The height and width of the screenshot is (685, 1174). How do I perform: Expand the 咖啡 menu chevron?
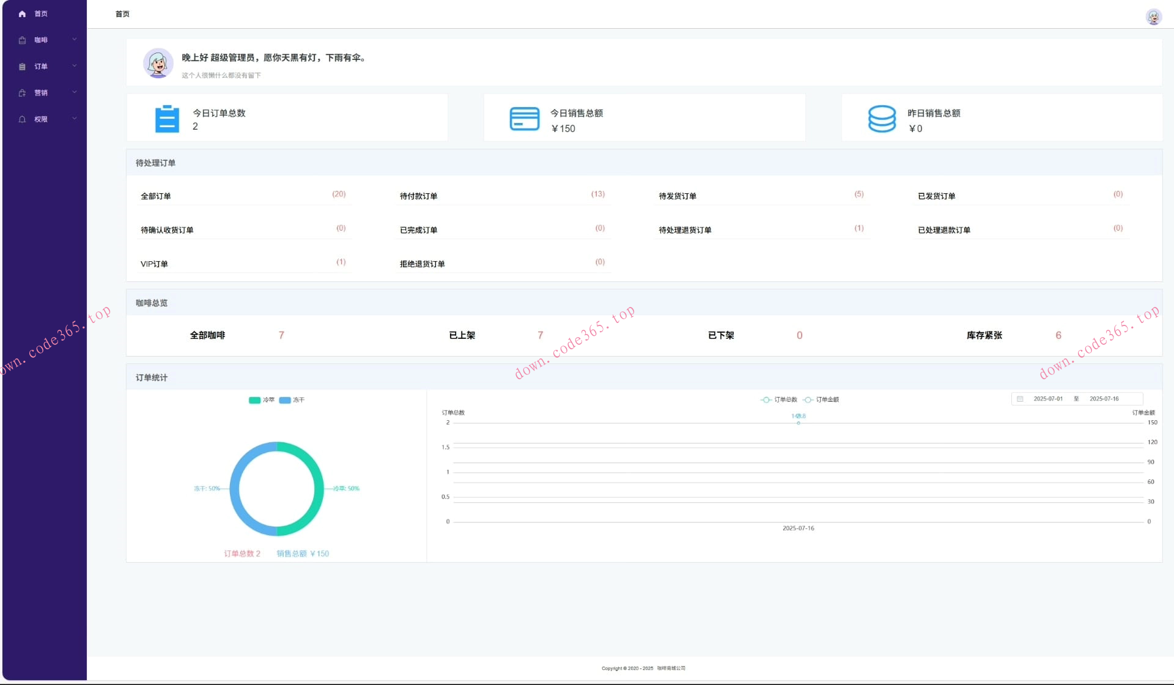(75, 40)
